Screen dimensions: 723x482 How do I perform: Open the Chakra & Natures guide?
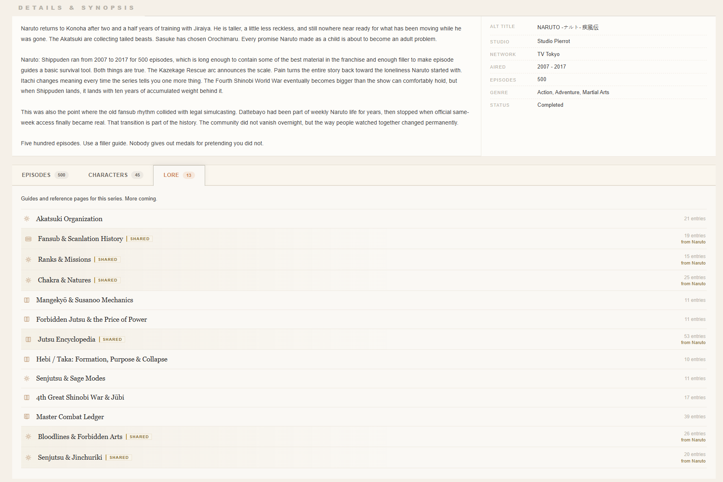(x=64, y=280)
